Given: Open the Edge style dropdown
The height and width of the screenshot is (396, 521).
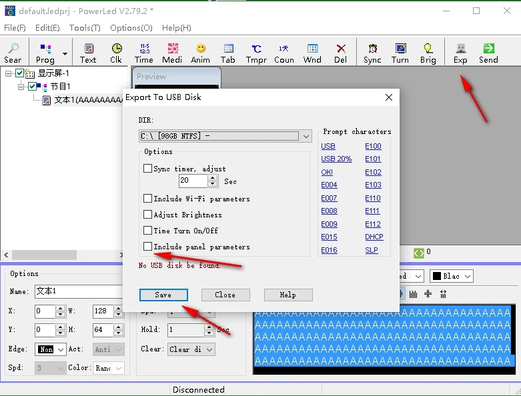Looking at the screenshot, I should click(61, 349).
